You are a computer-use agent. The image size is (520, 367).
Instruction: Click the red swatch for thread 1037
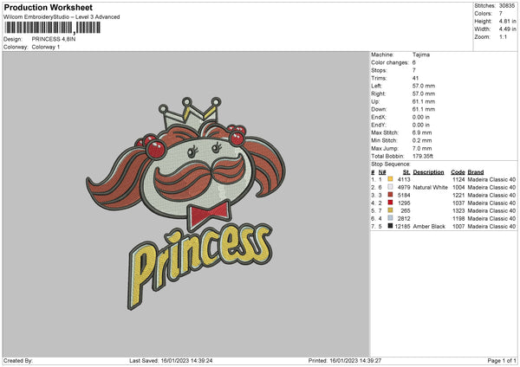coord(390,203)
